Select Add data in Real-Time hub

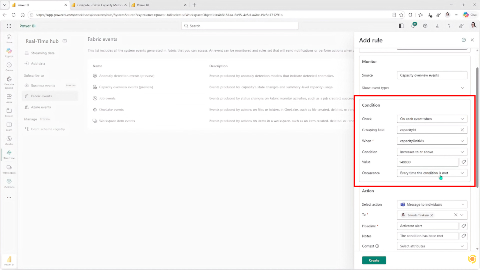[x=38, y=63]
